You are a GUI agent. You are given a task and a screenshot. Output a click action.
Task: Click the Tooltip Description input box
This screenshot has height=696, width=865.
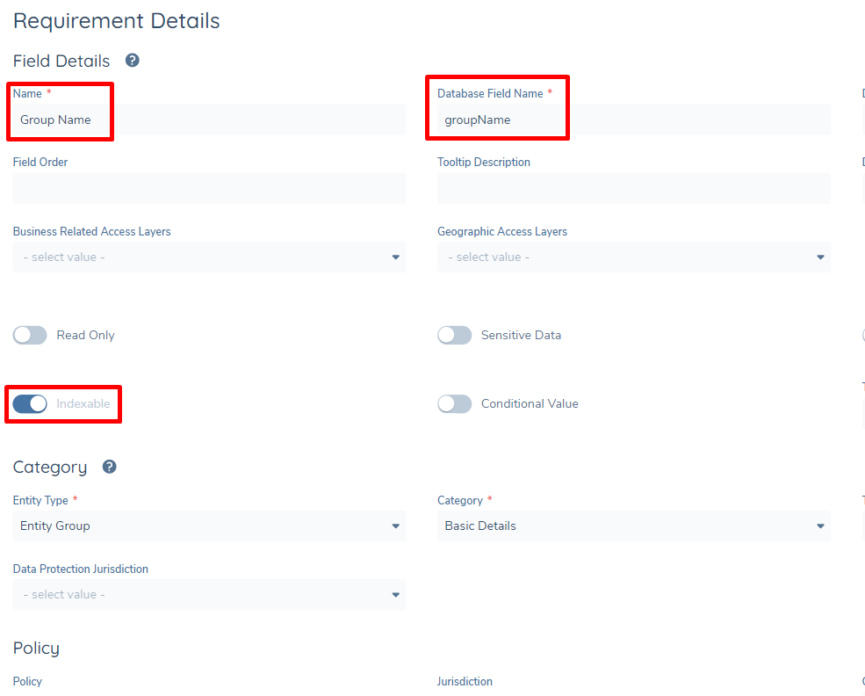pyautogui.click(x=633, y=187)
